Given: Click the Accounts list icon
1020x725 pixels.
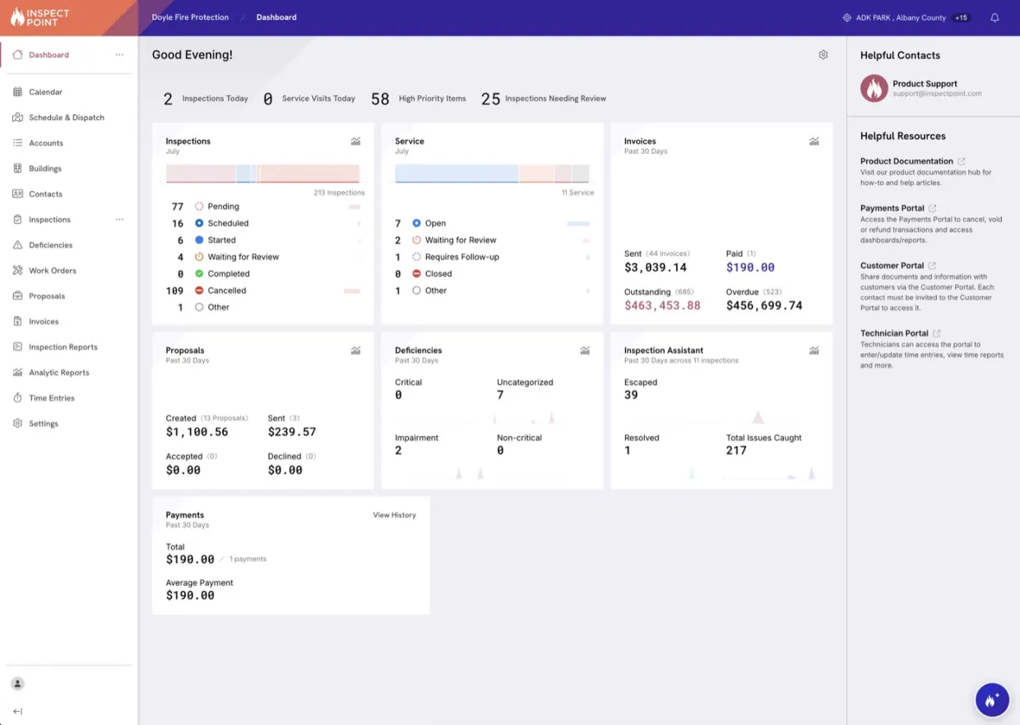Looking at the screenshot, I should click(x=17, y=143).
